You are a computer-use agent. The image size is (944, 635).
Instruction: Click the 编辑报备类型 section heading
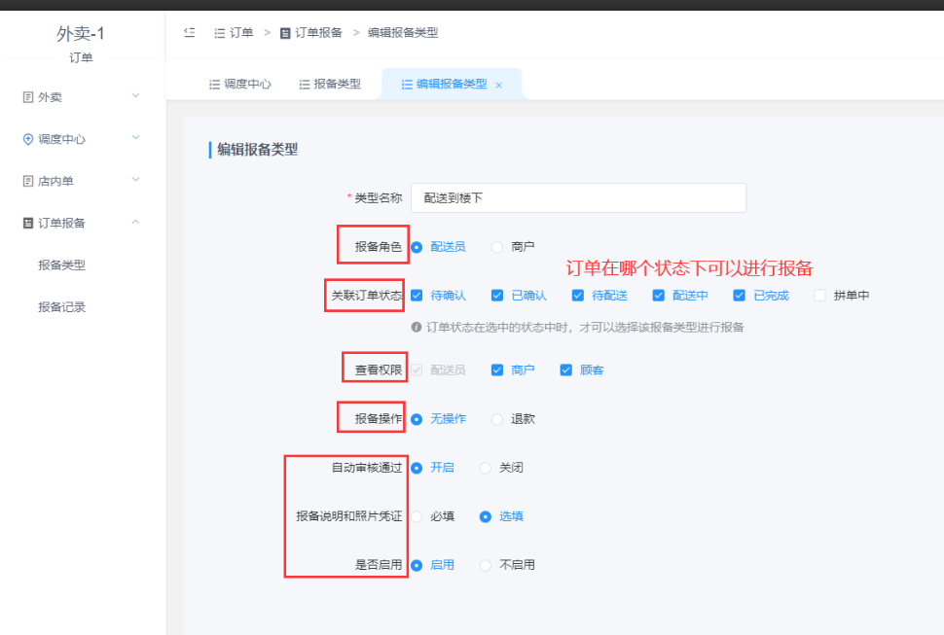pos(258,150)
